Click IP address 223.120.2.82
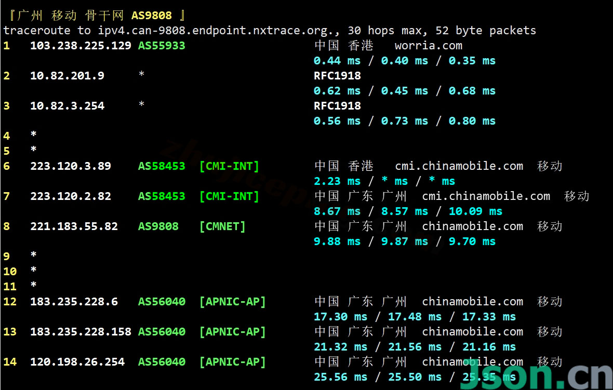 pos(71,196)
